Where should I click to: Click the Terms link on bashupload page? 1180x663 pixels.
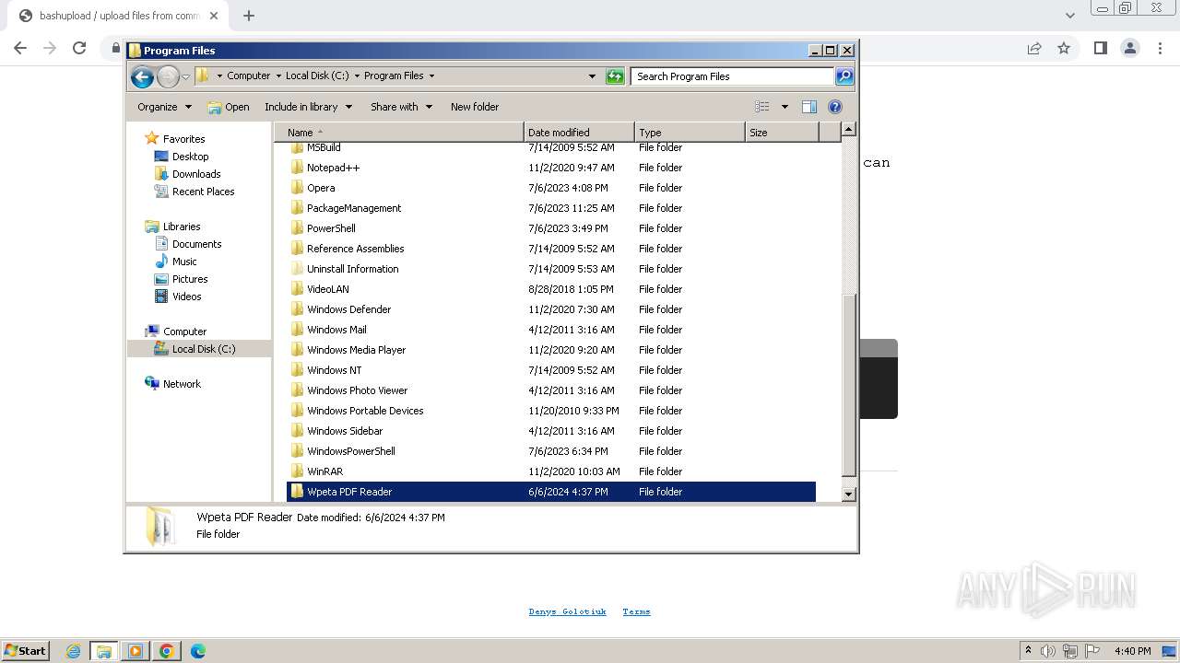tap(636, 611)
